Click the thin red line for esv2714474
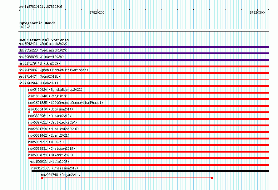278x190 pixels. [144, 80]
